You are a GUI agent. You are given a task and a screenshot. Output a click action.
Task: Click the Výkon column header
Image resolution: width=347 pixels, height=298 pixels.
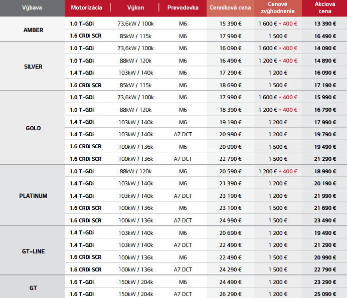point(135,8)
